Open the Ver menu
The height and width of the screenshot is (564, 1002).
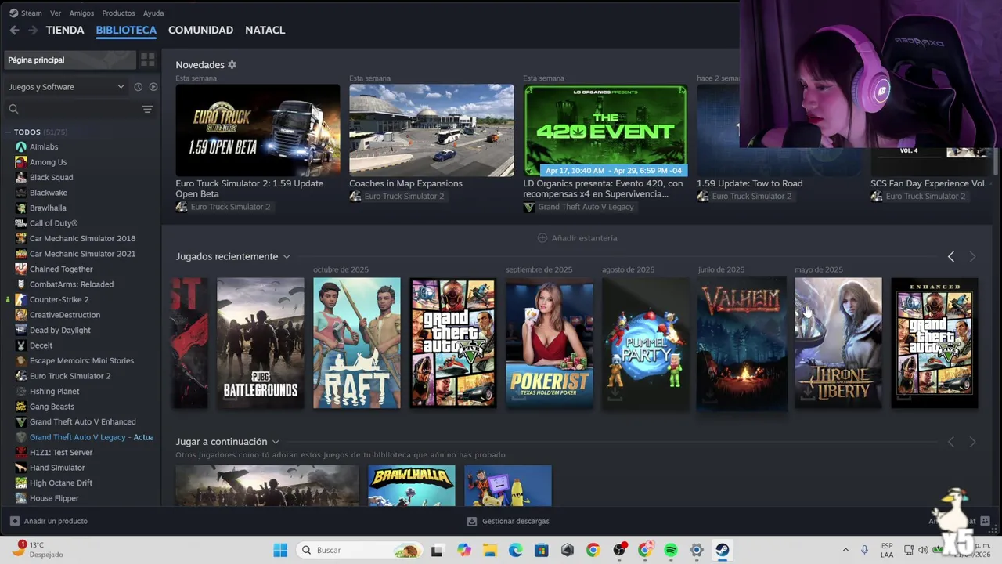(x=56, y=13)
